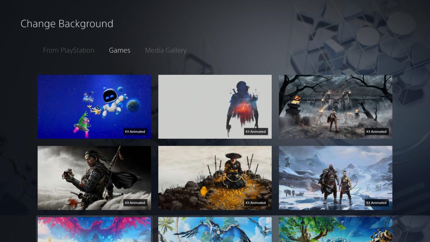
Task: Click the Animated badge on silhouette soldier thumbnail
Action: (x=256, y=132)
